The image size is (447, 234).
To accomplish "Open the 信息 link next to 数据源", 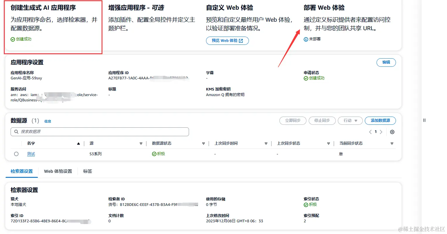I will click(x=48, y=121).
